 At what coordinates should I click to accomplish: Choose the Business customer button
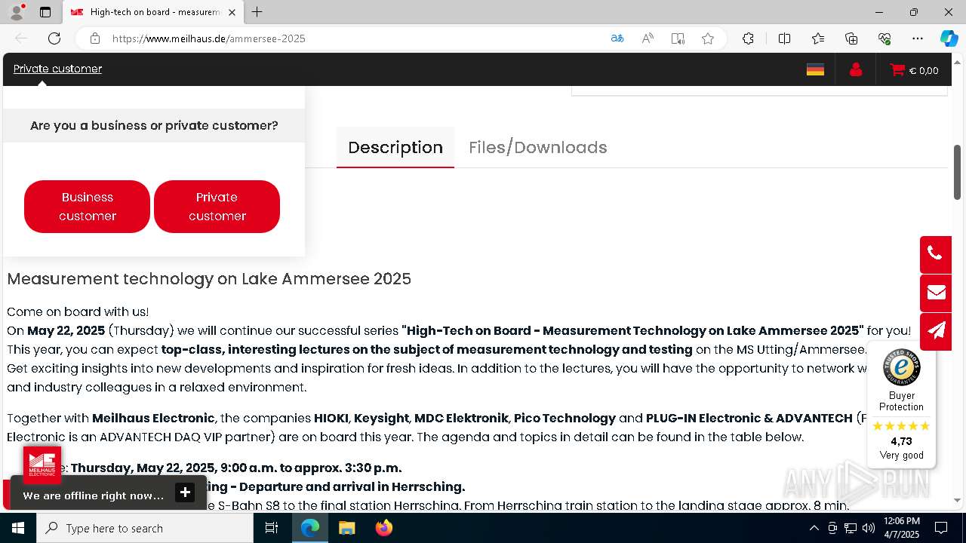[x=87, y=207]
